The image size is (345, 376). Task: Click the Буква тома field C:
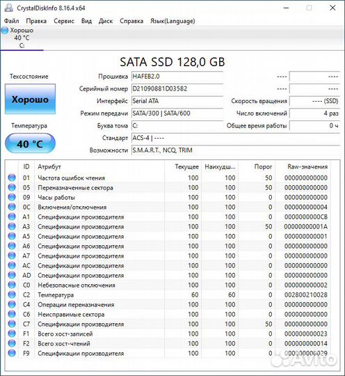177,125
